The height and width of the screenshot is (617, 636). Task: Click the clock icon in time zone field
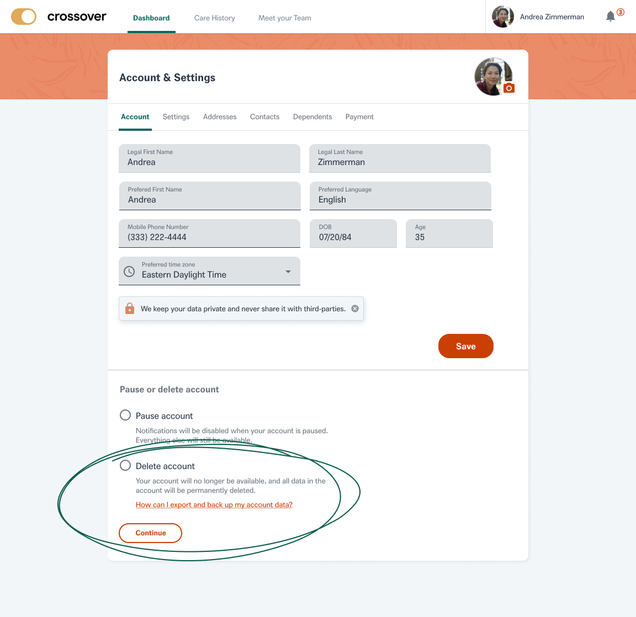tap(129, 271)
